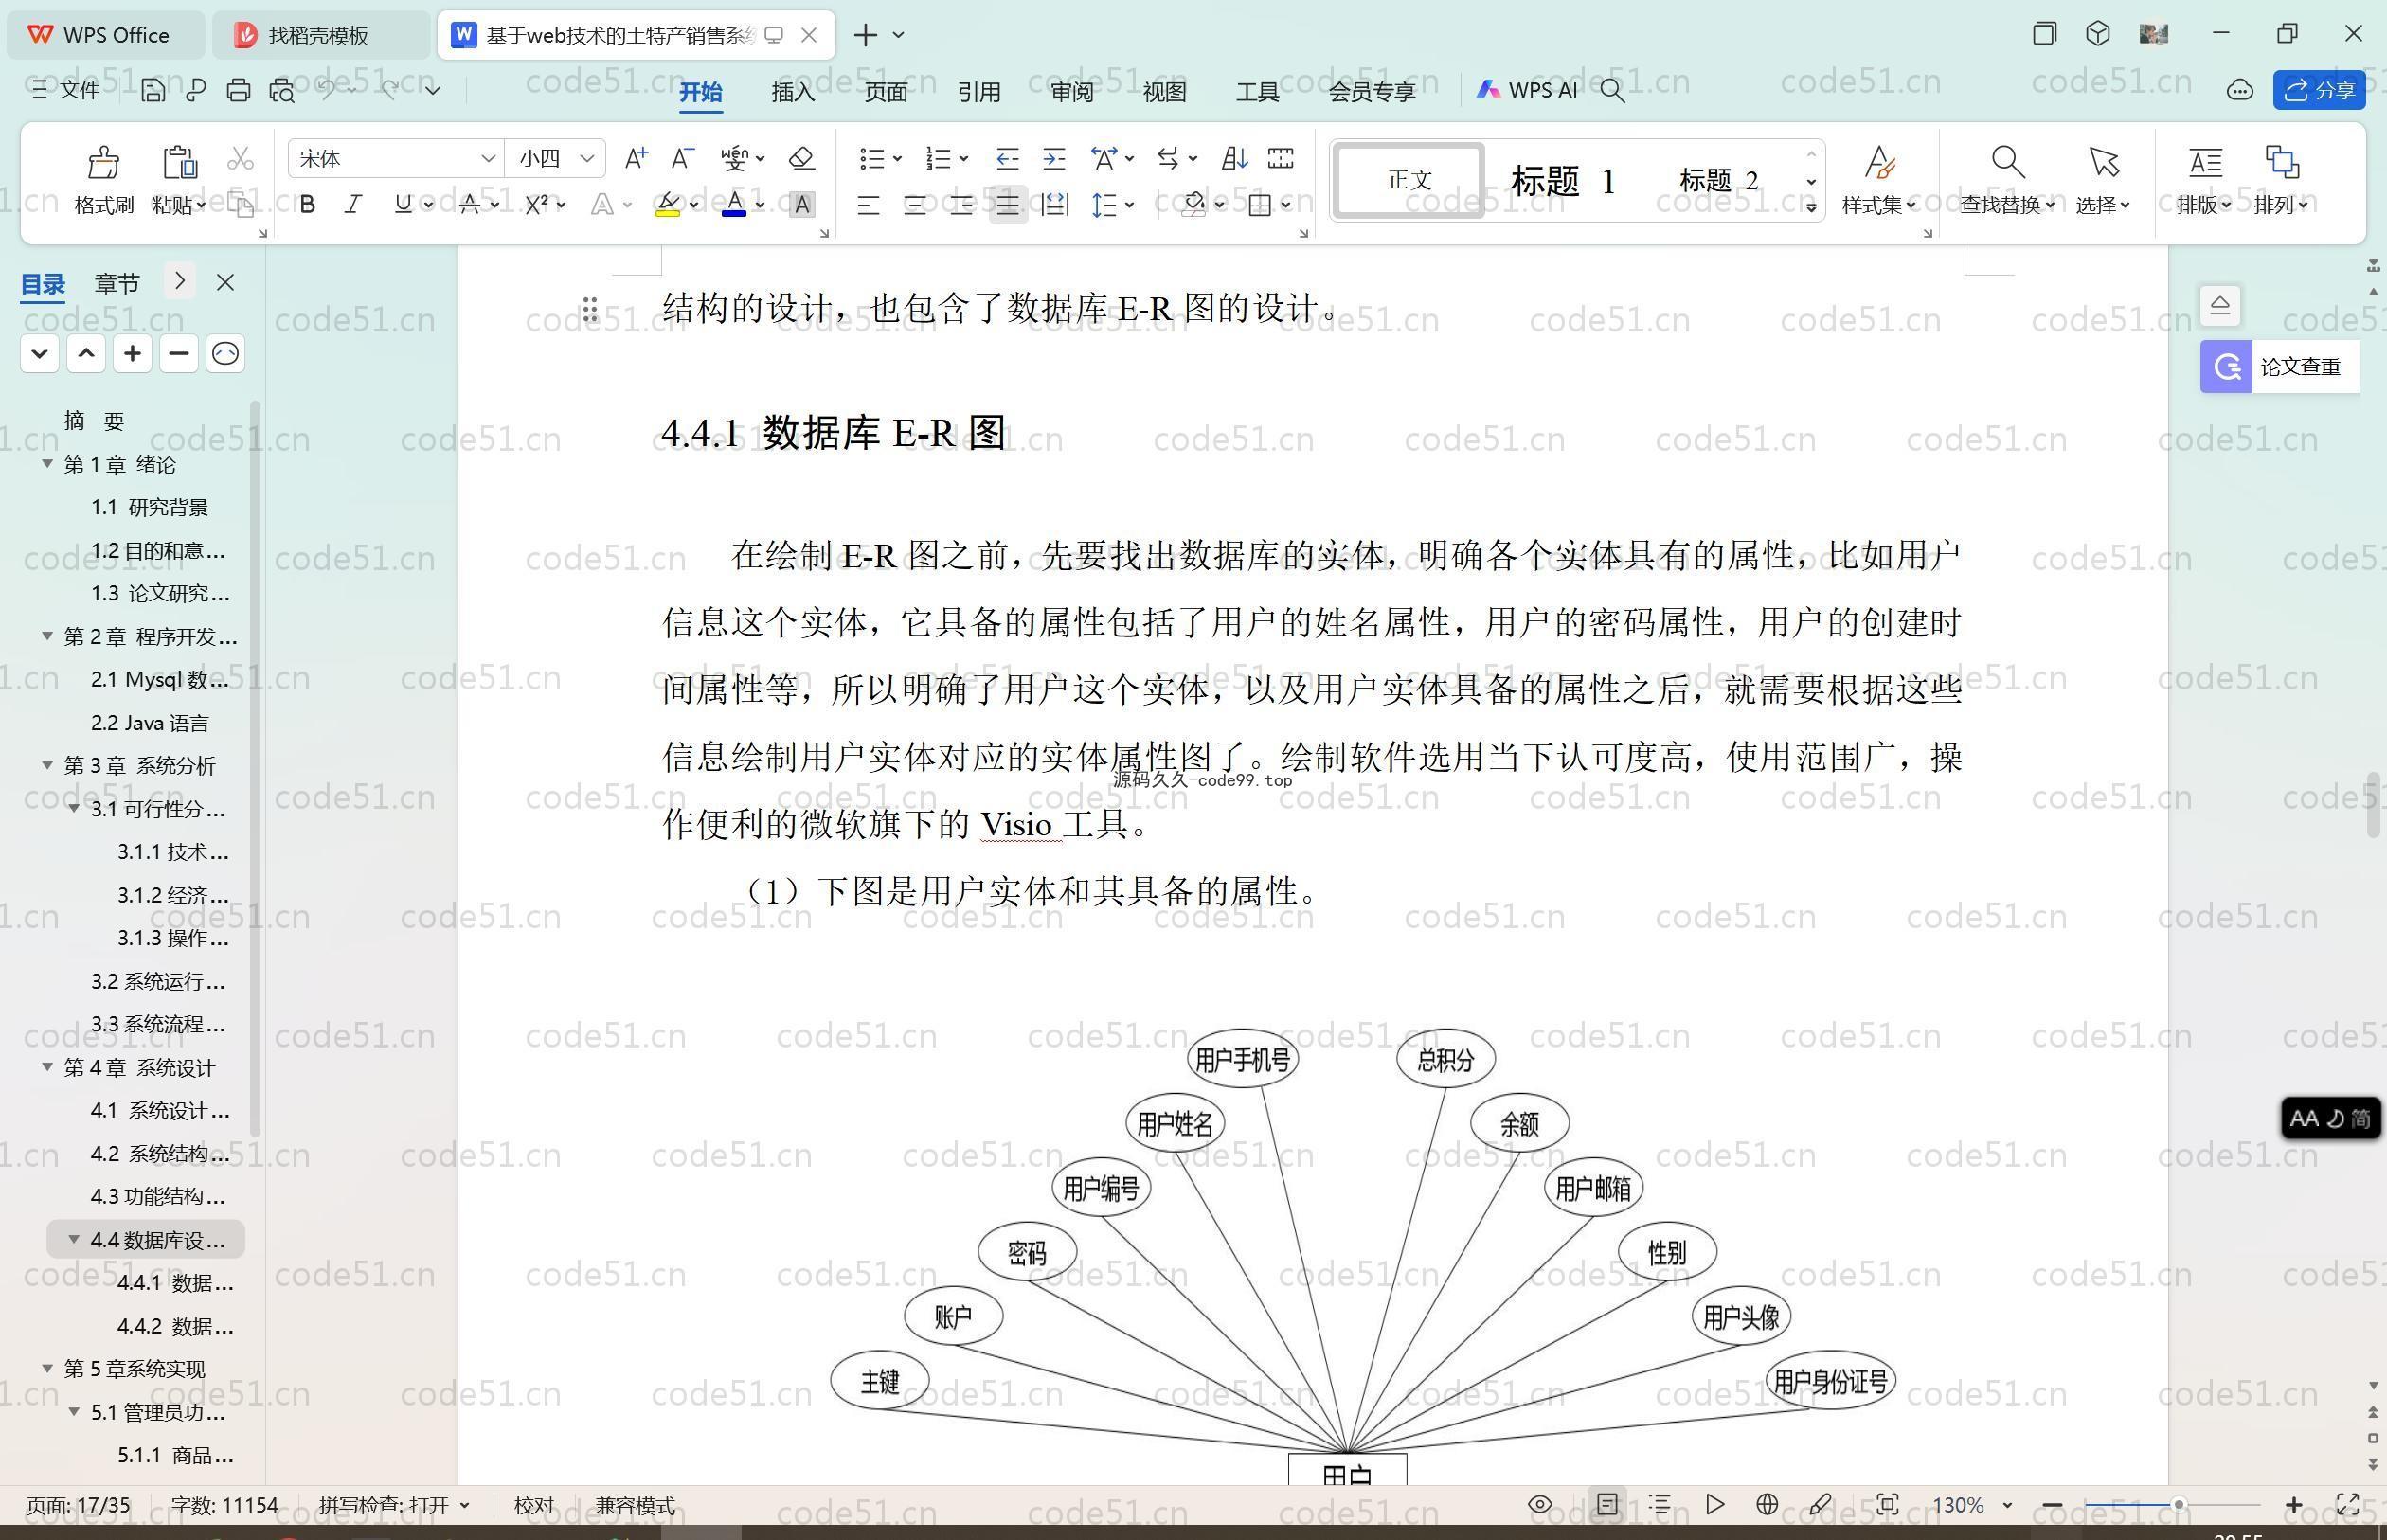This screenshot has height=1540, width=2387.
Task: Go to 2.2 Java 语言 in outline
Action: point(150,722)
